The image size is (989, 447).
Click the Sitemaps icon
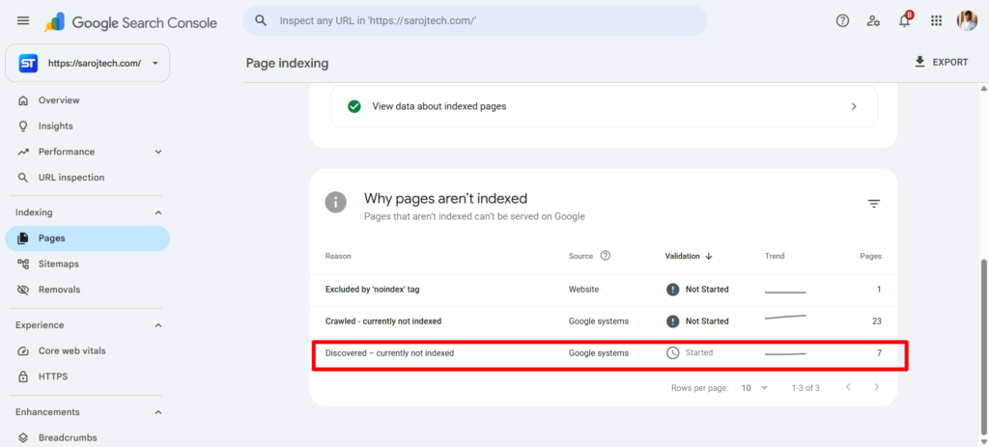pyautogui.click(x=23, y=265)
